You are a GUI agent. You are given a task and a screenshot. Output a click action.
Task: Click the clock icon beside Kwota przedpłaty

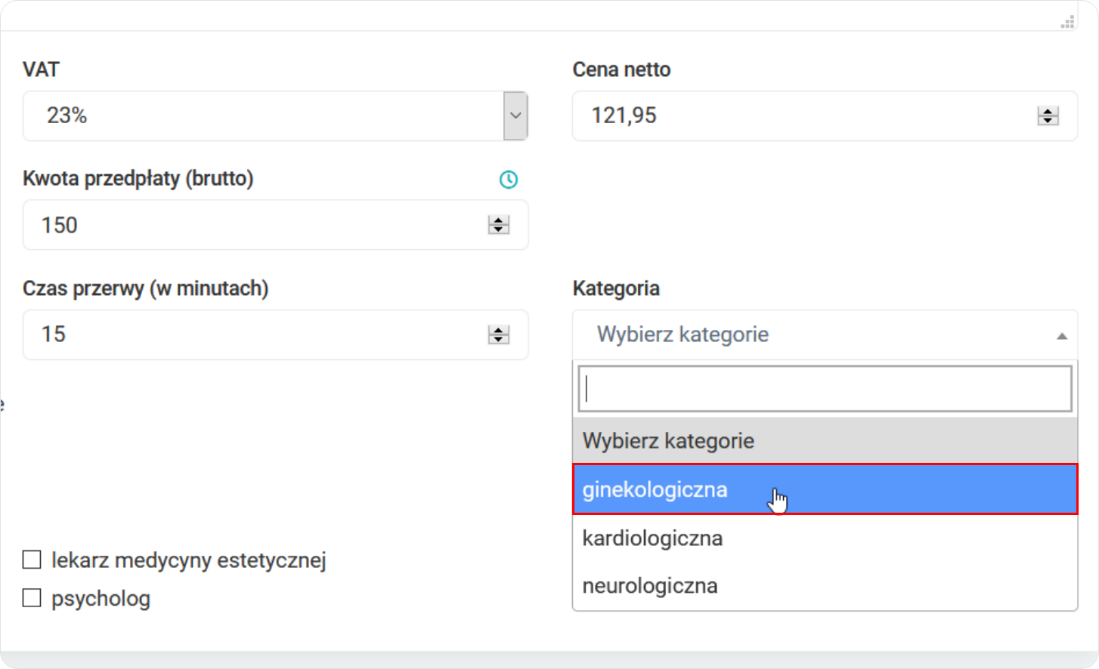pos(509,180)
